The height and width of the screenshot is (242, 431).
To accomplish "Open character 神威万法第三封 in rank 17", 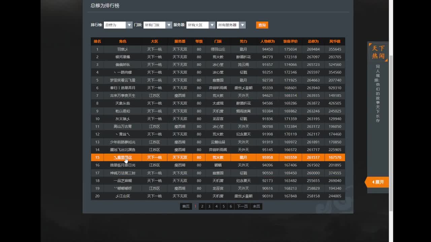I will click(x=123, y=173).
